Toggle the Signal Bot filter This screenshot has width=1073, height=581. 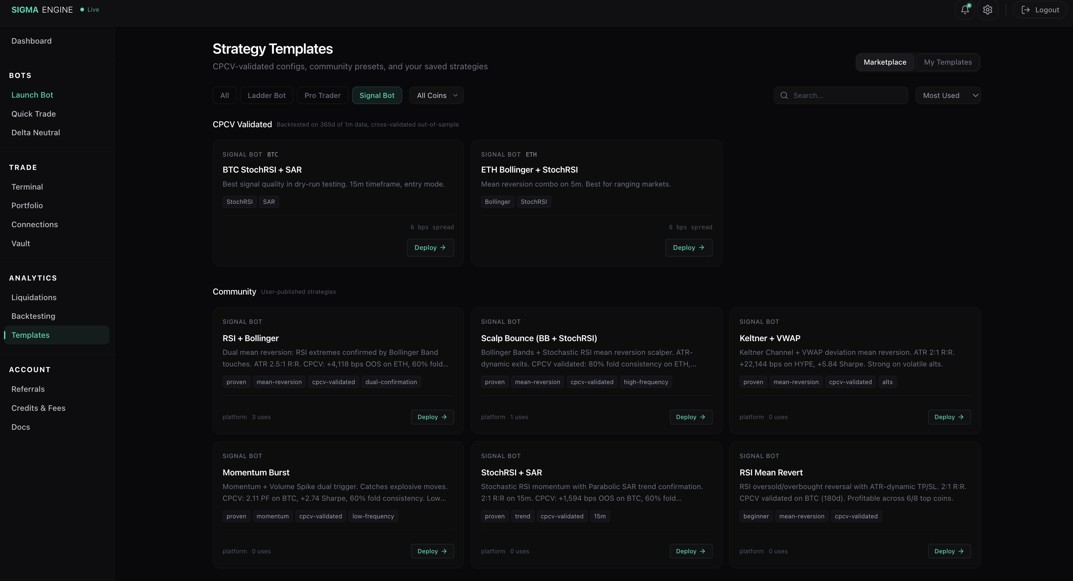click(x=377, y=95)
